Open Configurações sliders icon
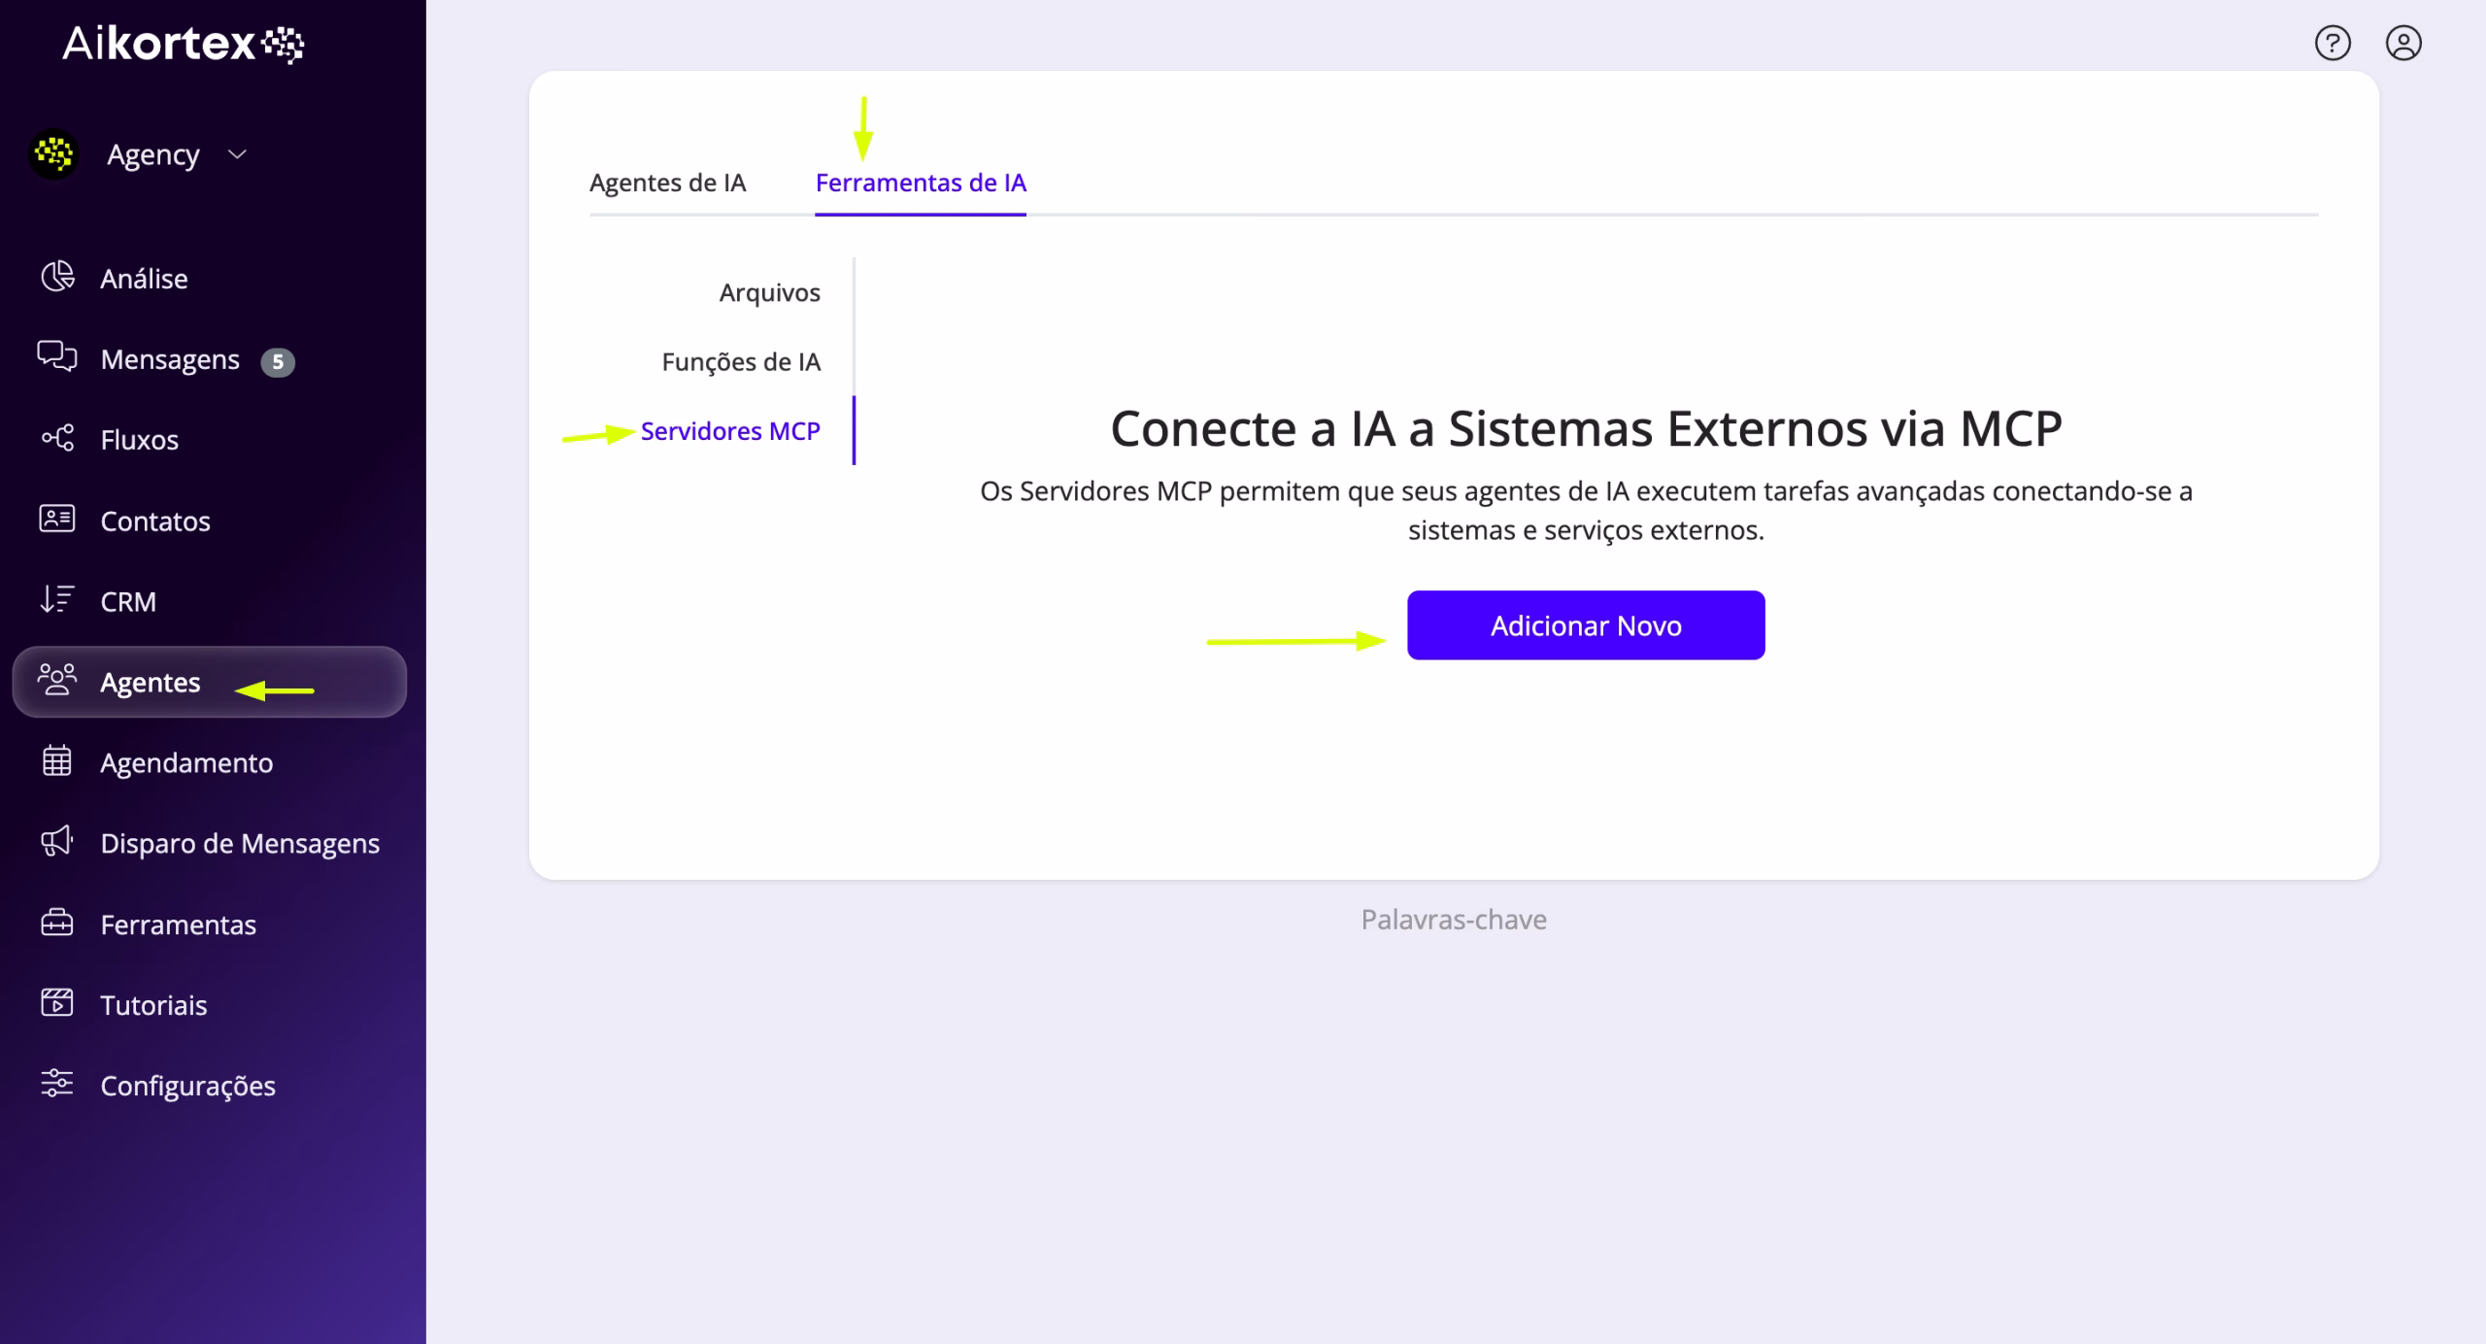This screenshot has height=1344, width=2486. [x=57, y=1084]
